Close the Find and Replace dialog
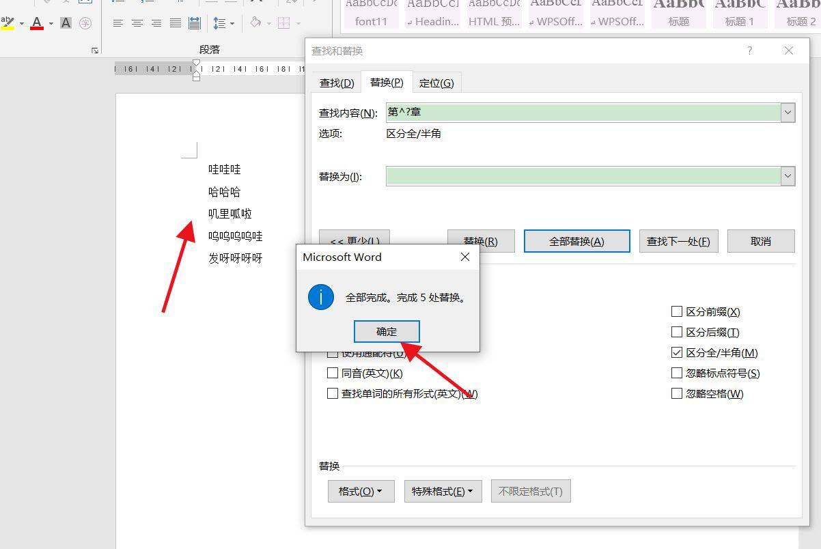The image size is (821, 549). [x=789, y=51]
